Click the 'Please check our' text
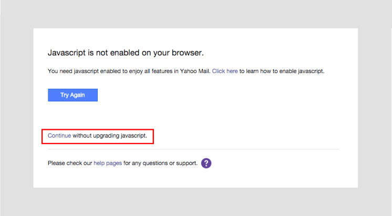This screenshot has height=216, width=392. point(70,163)
